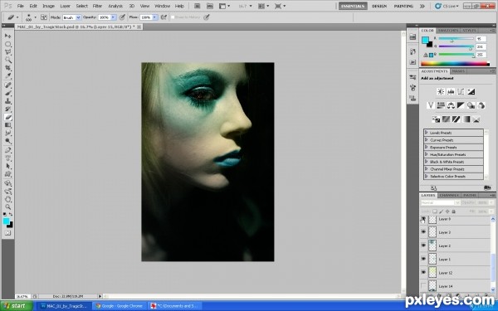
Task: Open the Filter menu
Action: (x=97, y=6)
